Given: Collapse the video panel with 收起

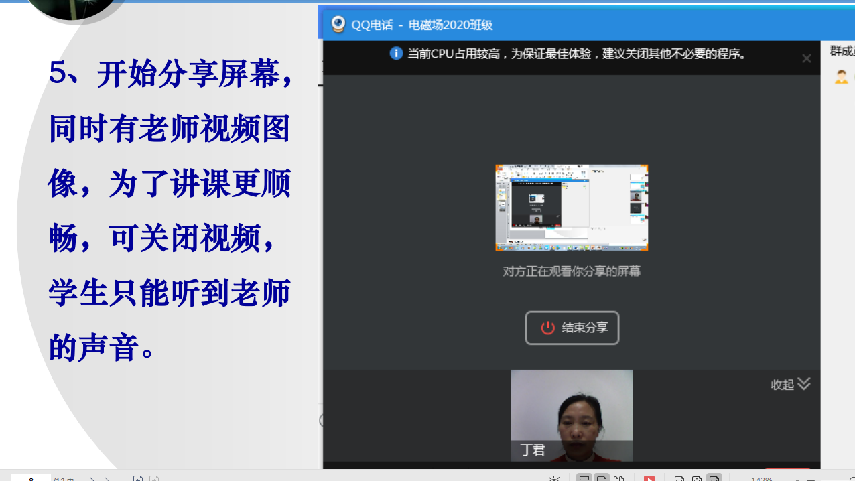Looking at the screenshot, I should pyautogui.click(x=791, y=384).
